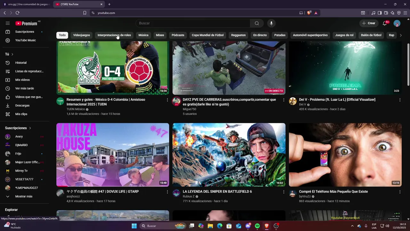410x231 pixels.
Task: Open the Brave Wallet icon
Action: coord(386,13)
